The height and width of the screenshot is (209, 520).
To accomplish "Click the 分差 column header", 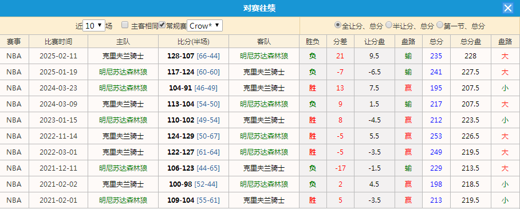I will tap(340, 41).
